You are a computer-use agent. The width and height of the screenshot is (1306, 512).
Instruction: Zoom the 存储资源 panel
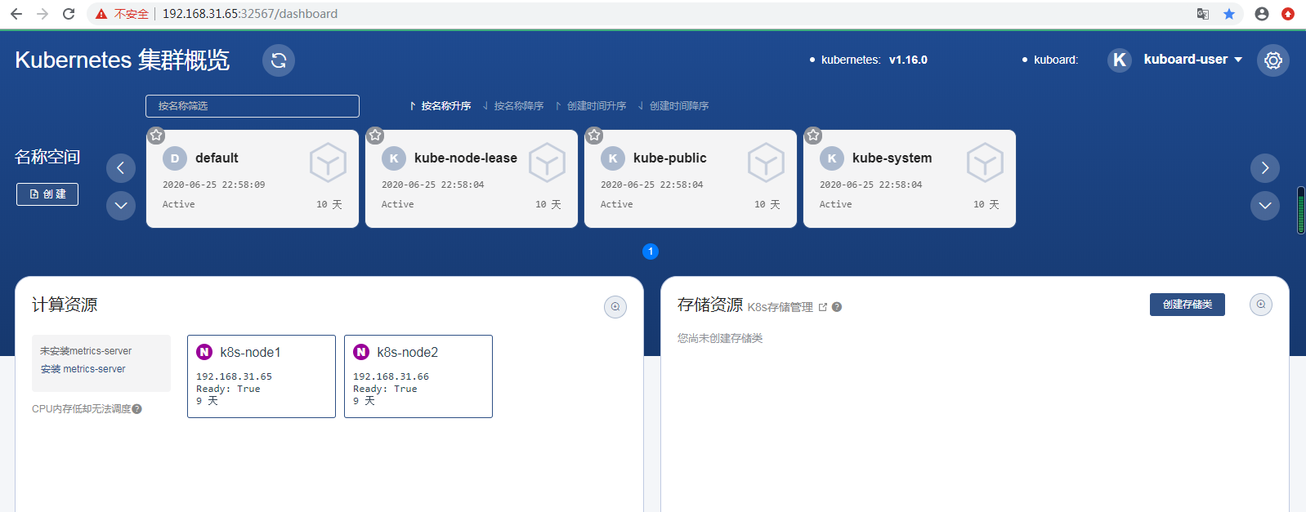(1261, 305)
